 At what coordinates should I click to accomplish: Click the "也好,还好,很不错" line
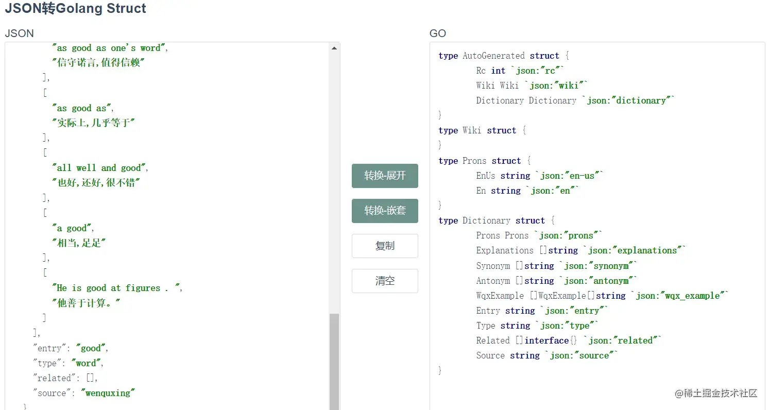(x=96, y=183)
